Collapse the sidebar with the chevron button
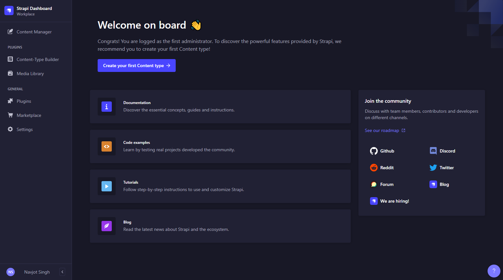This screenshot has height=280, width=503. tap(62, 272)
